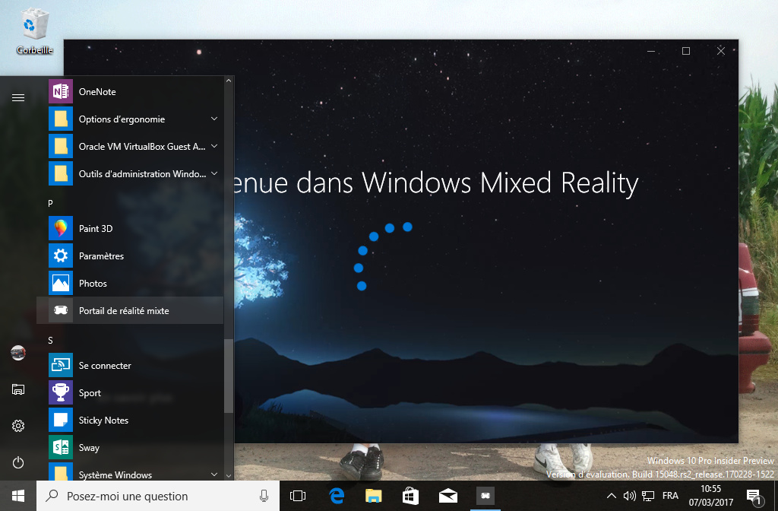Viewport: 778px width, 511px height.
Task: Click the Oracle VM VirtualBox folder icon
Action: tap(61, 146)
